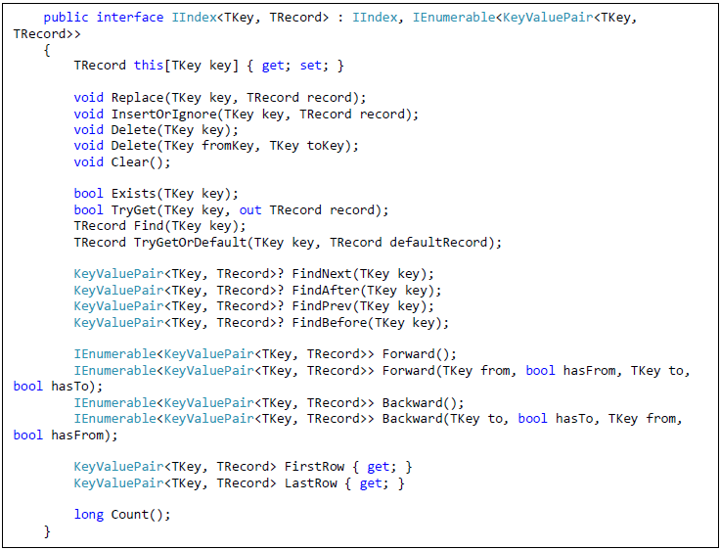
Task: Click the "FirstRow" property name
Action: point(314,467)
